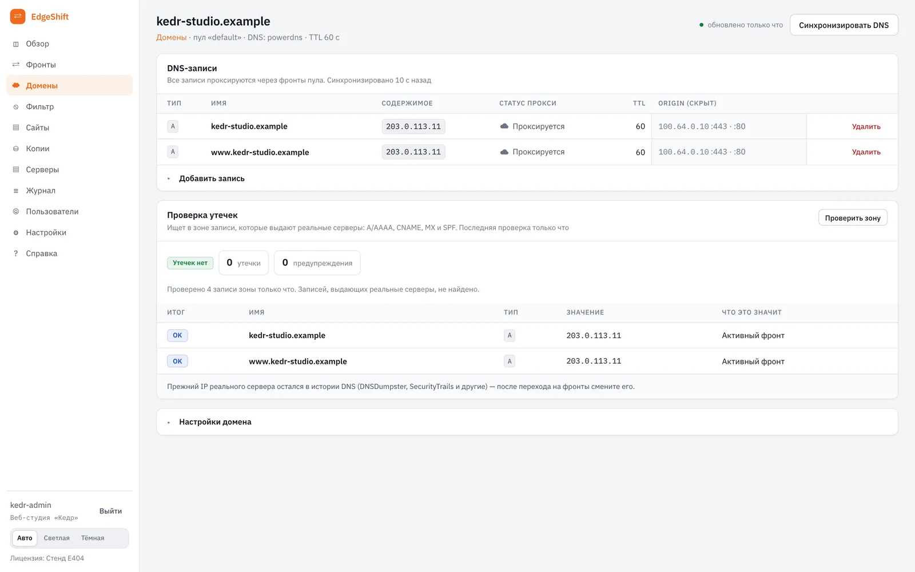
Task: Switch theme to Тёмная
Action: [x=93, y=538]
